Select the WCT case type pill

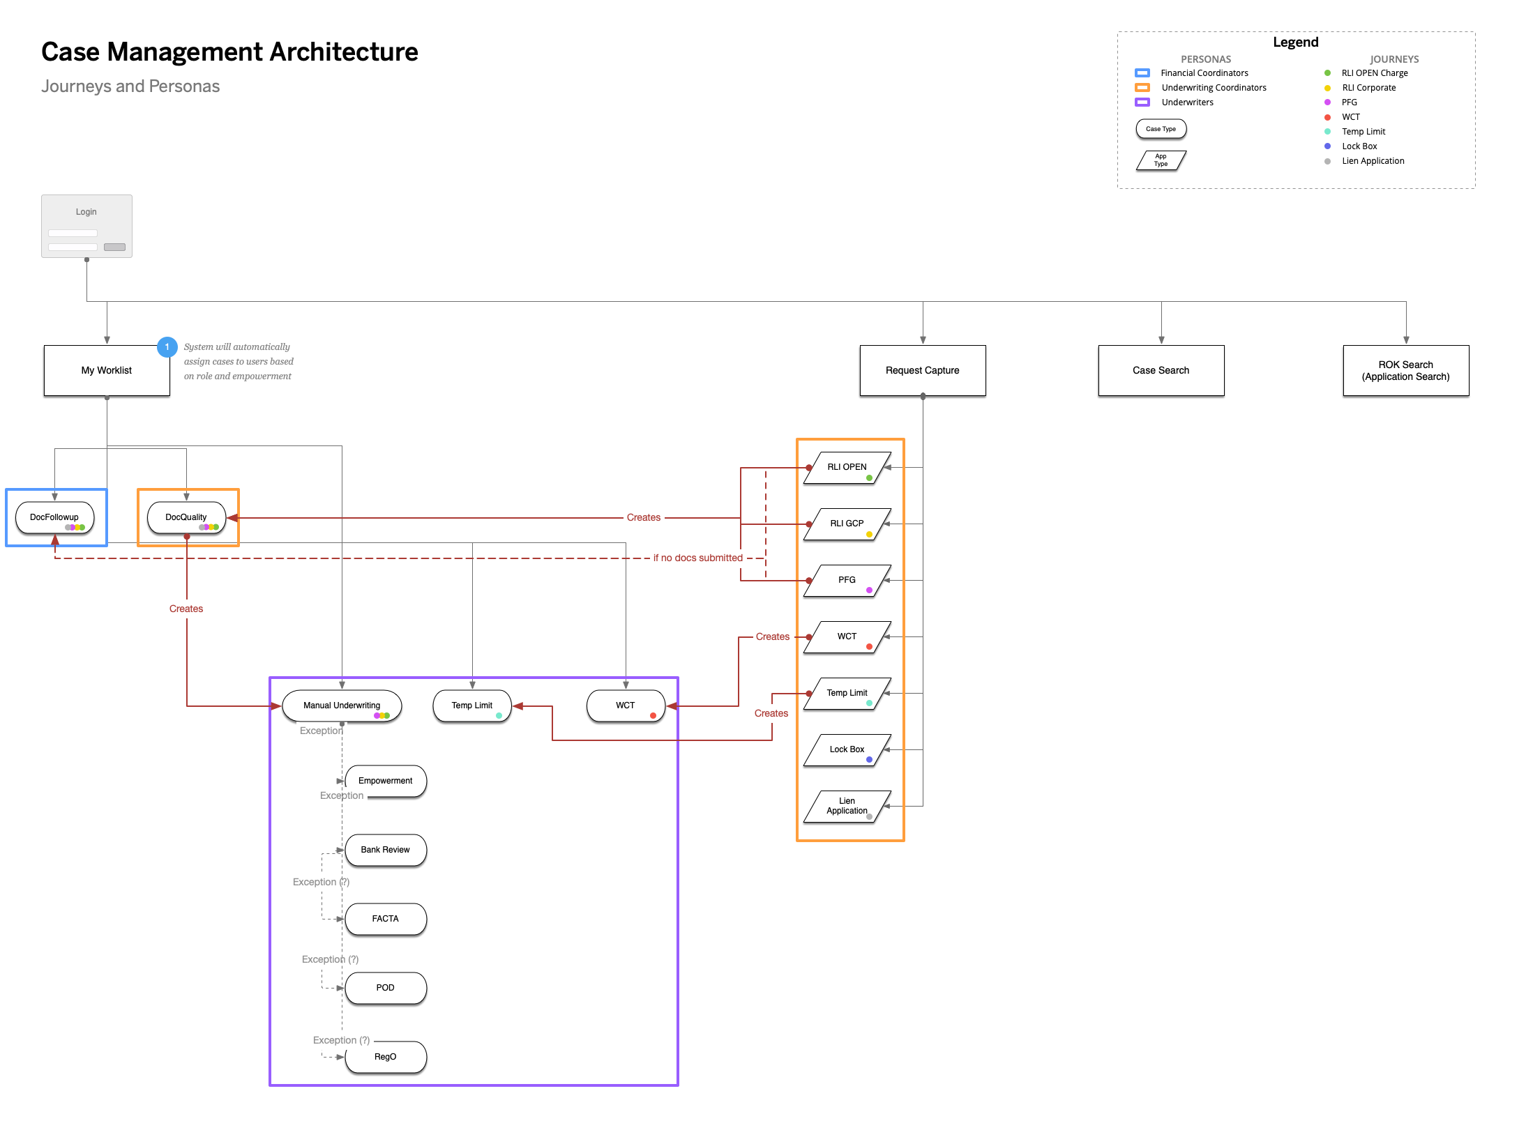point(626,706)
